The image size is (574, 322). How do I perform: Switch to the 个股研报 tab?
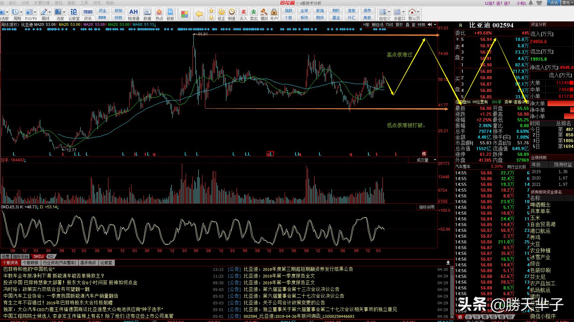point(30,263)
